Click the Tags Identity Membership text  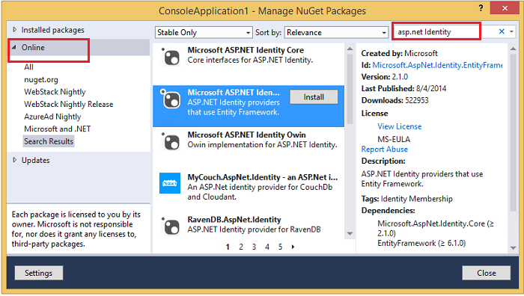406,199
